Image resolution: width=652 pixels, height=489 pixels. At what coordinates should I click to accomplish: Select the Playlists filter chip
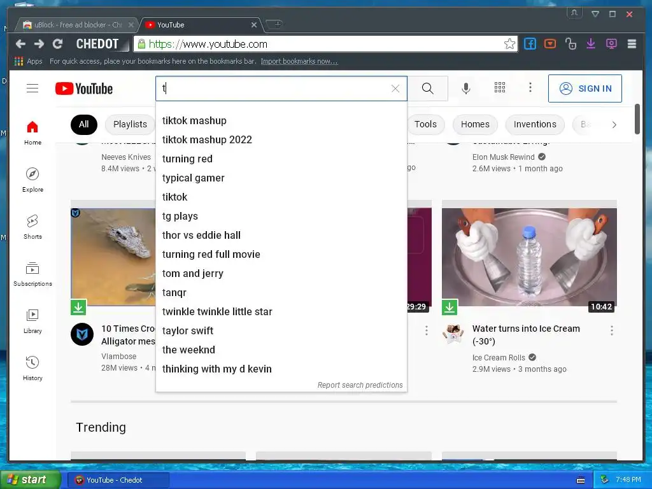tap(130, 124)
